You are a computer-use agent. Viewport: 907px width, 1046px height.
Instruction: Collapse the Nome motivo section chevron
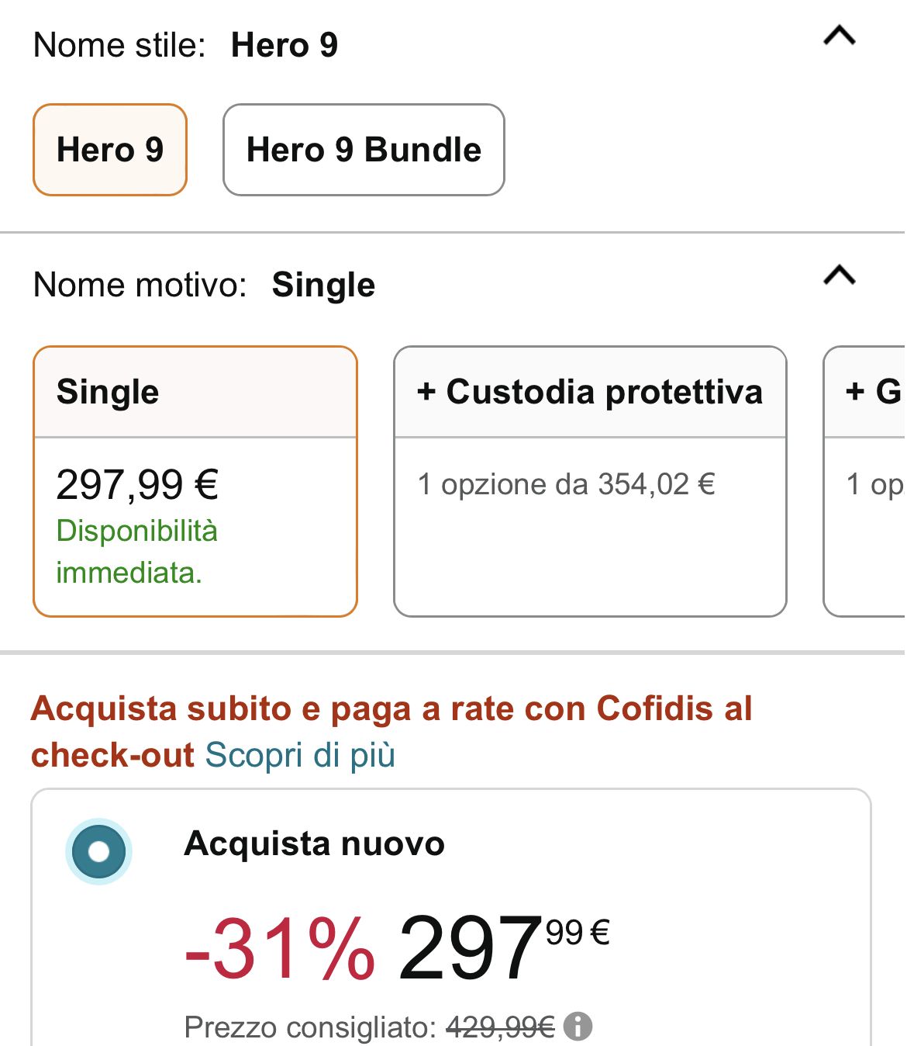click(x=839, y=275)
